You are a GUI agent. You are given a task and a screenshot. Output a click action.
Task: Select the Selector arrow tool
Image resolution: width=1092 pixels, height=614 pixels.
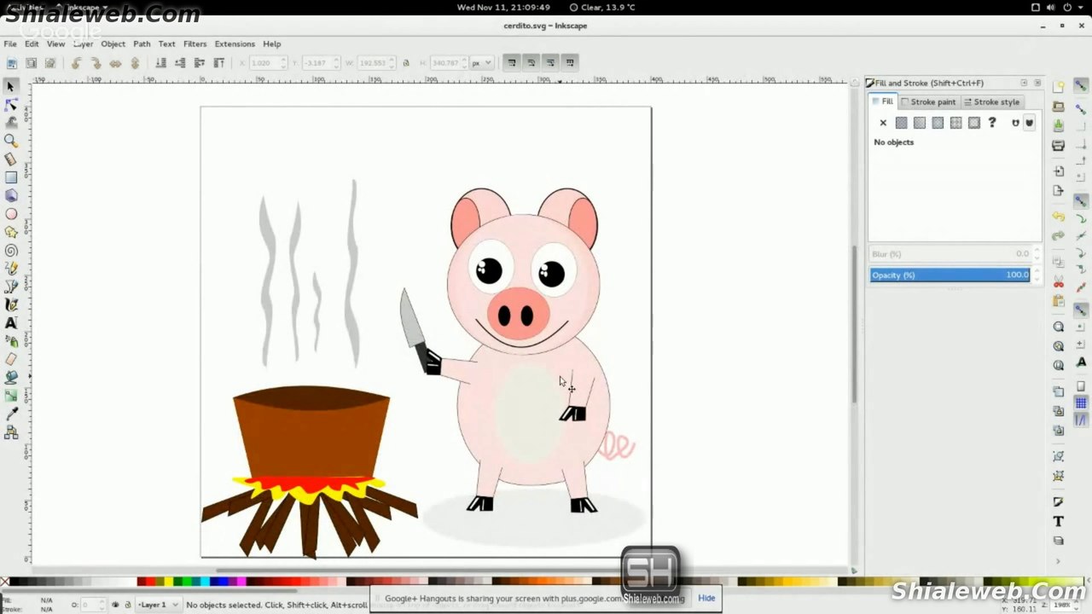click(x=11, y=86)
